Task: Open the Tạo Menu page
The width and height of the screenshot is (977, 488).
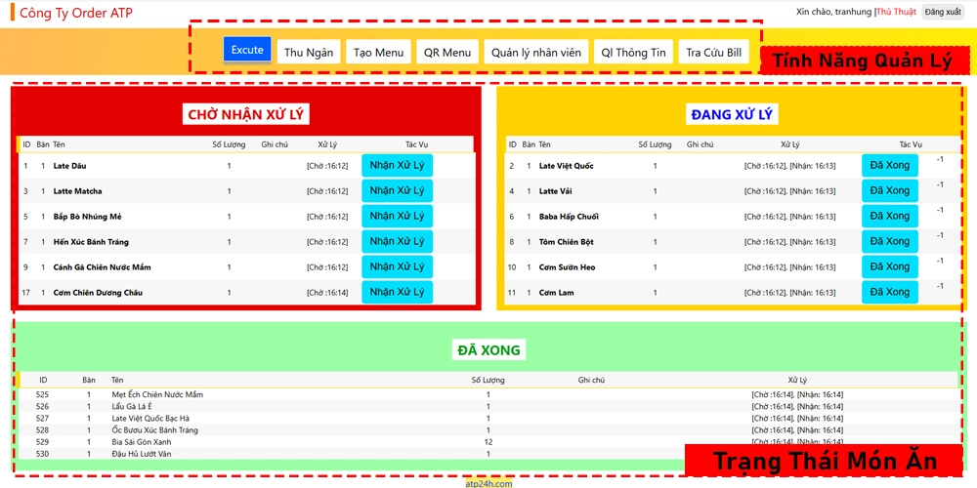Action: tap(378, 53)
